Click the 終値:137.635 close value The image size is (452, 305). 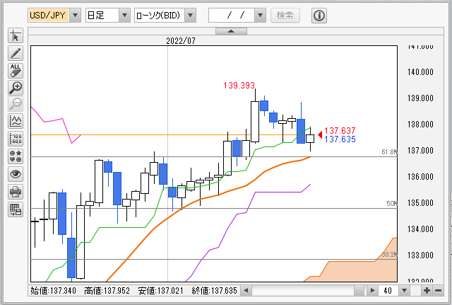[x=214, y=291]
